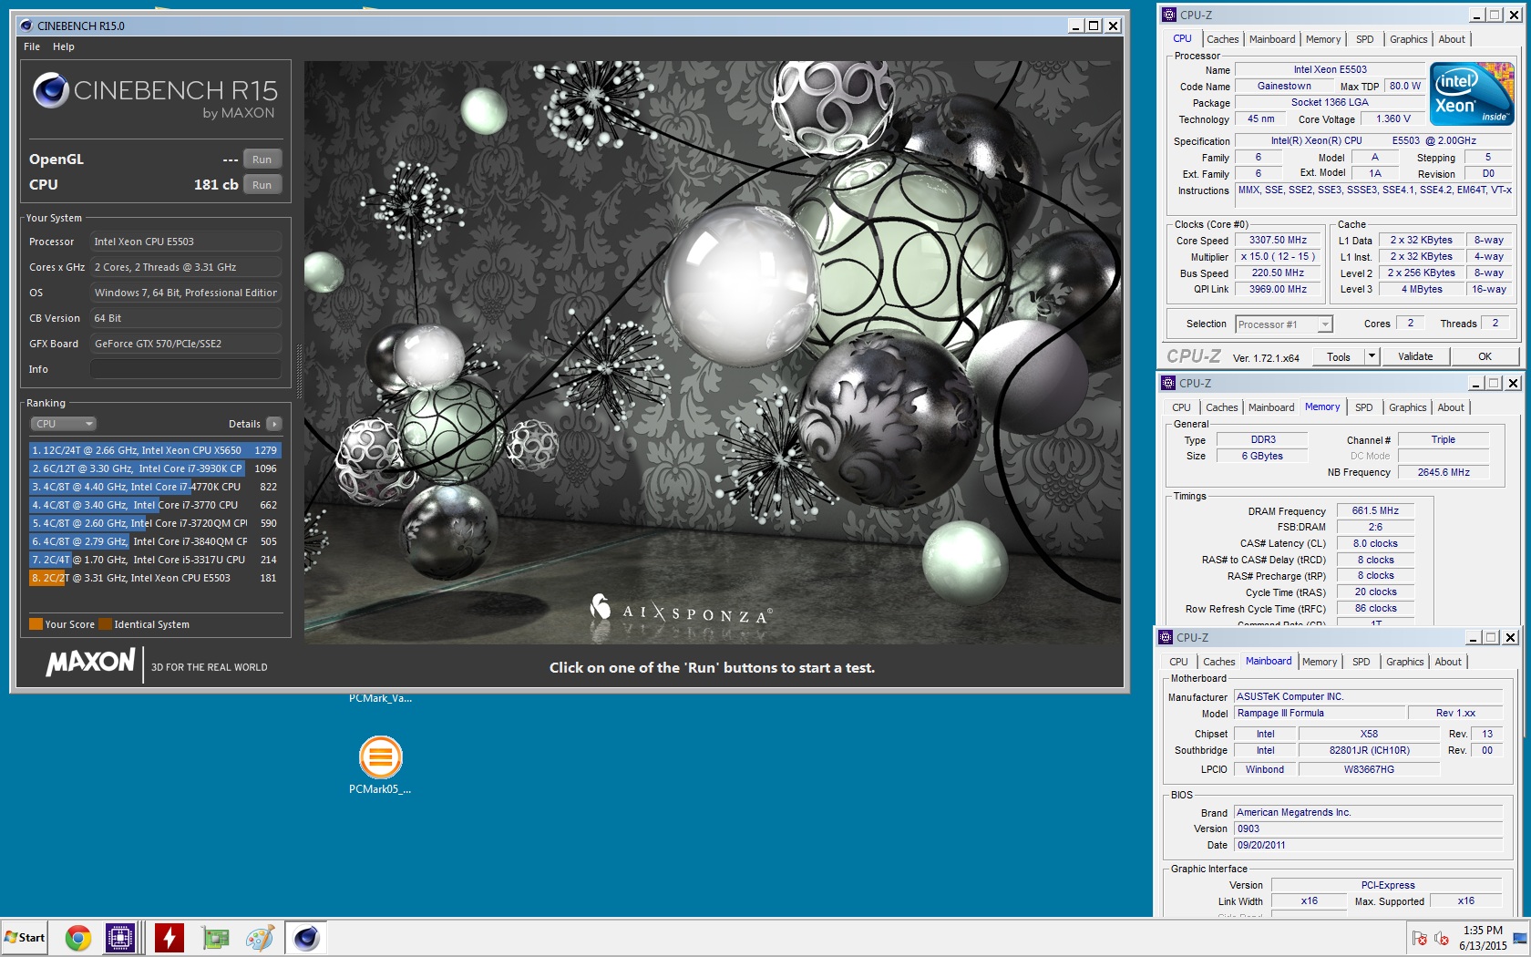Click the CPU-Z Tools button
The height and width of the screenshot is (957, 1531).
(1339, 356)
